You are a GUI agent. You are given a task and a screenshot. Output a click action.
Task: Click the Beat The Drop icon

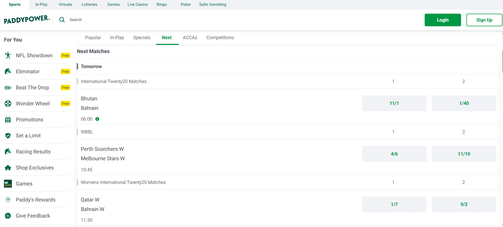8,88
